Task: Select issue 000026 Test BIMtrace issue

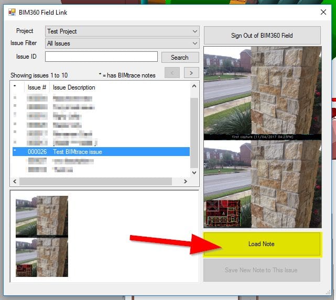Action: click(101, 152)
